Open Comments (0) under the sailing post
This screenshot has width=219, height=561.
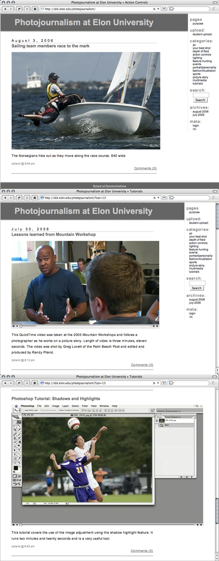145,168
